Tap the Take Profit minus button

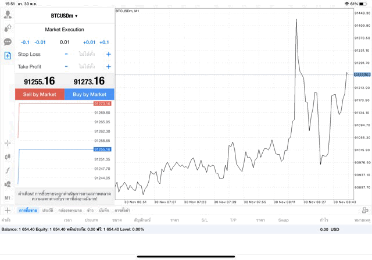66,66
